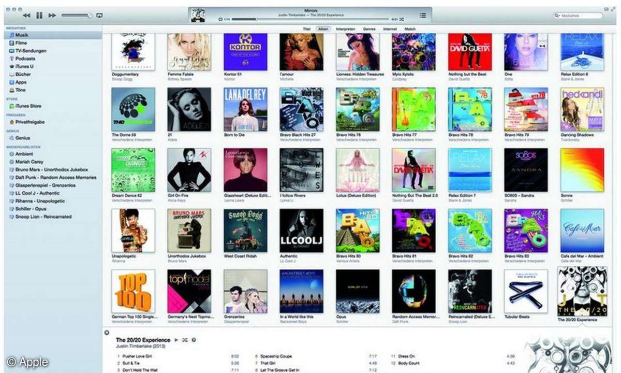621x373 pixels.
Task: Open the AirPlay output menu
Action: [x=99, y=16]
